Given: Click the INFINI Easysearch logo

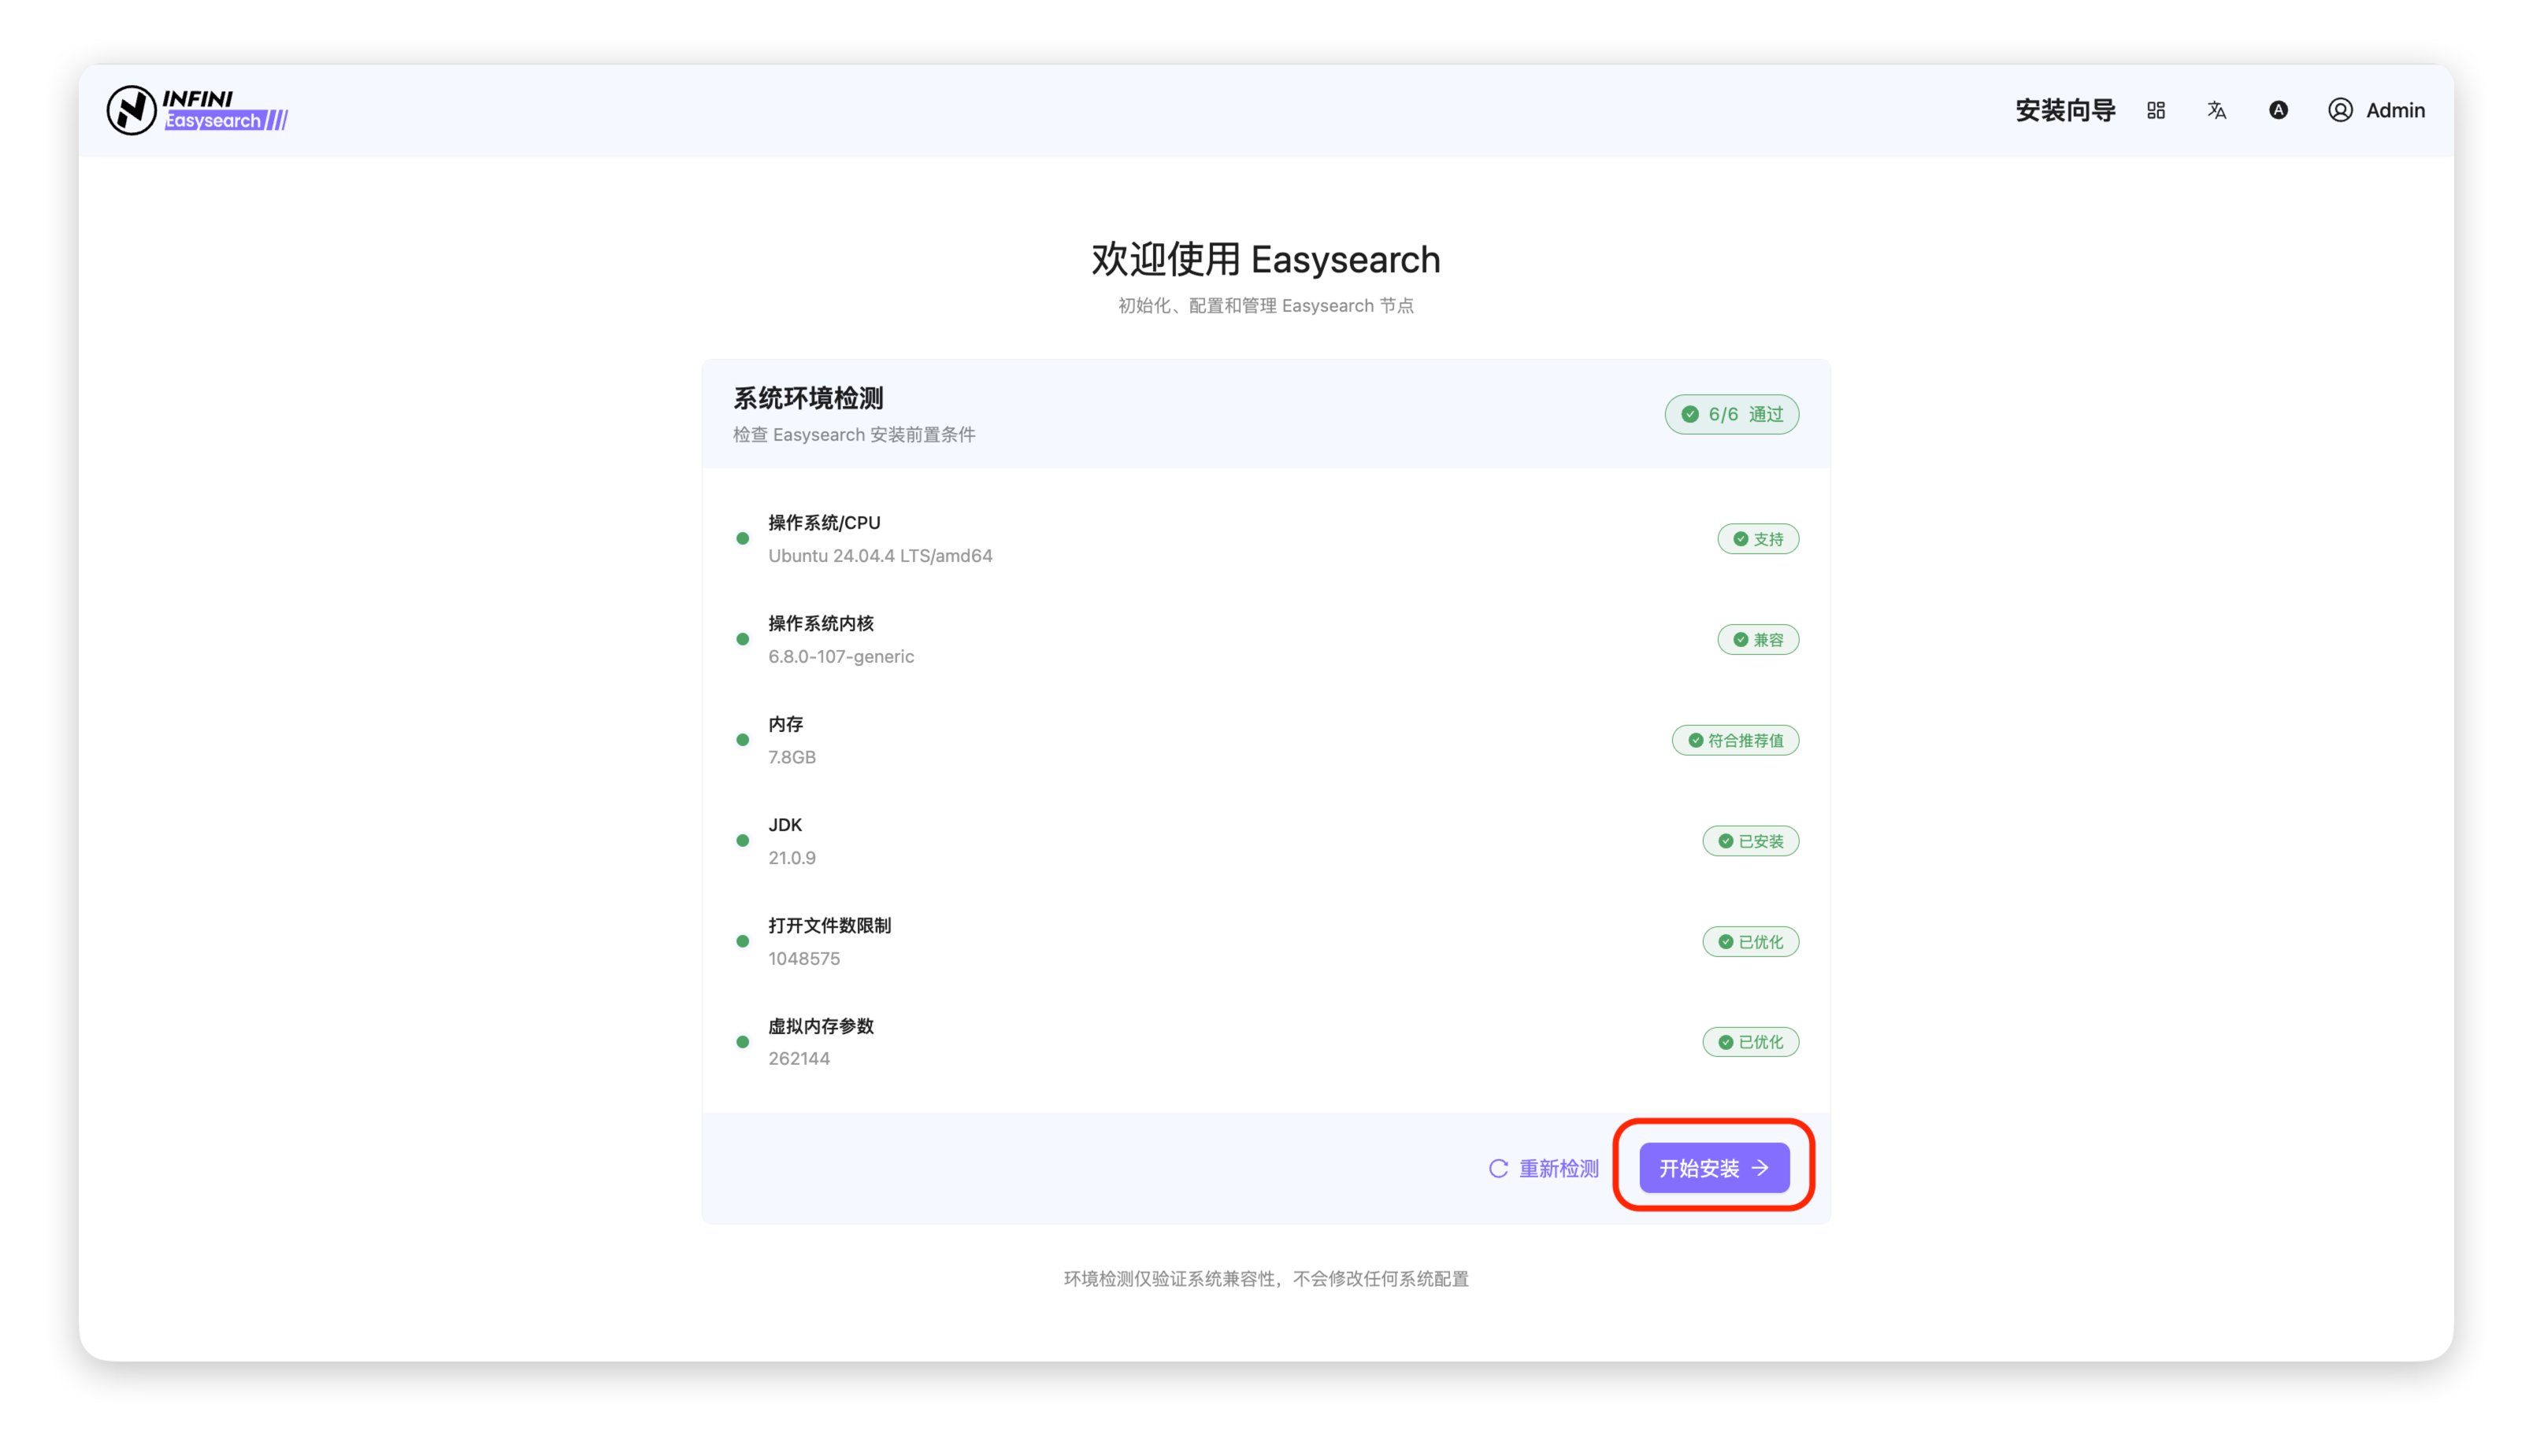Looking at the screenshot, I should (197, 110).
